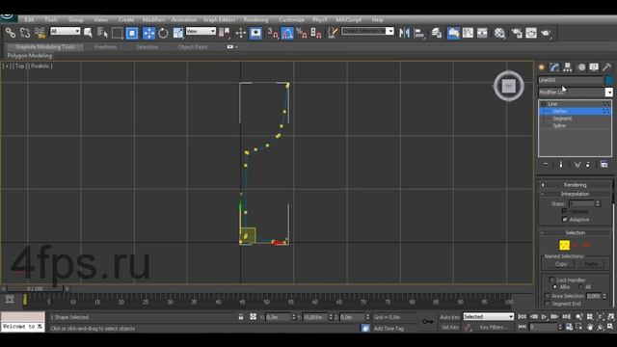Open the Utilities command panel tab
The width and height of the screenshot is (617, 347).
[x=606, y=67]
